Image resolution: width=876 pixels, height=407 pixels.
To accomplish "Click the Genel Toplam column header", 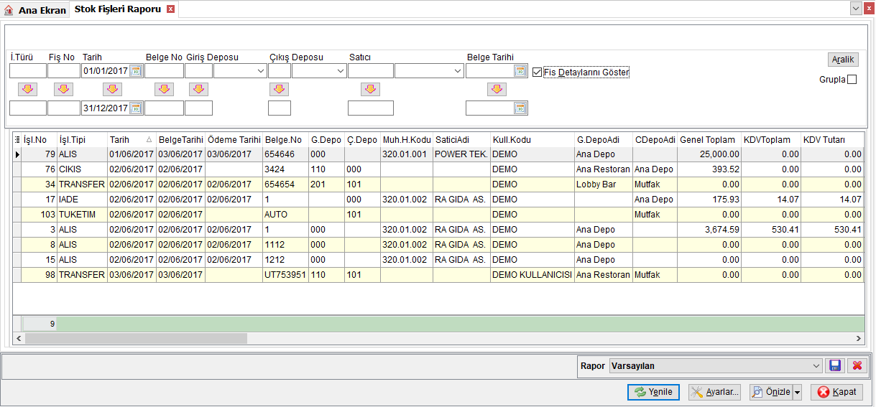I will click(x=708, y=139).
